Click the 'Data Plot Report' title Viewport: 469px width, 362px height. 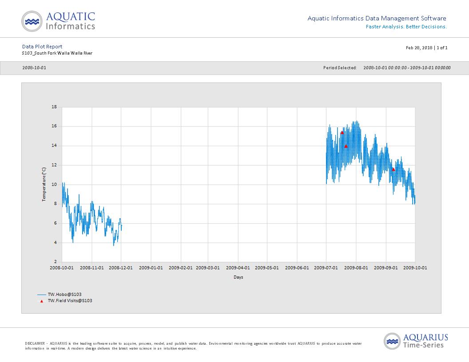[42, 47]
